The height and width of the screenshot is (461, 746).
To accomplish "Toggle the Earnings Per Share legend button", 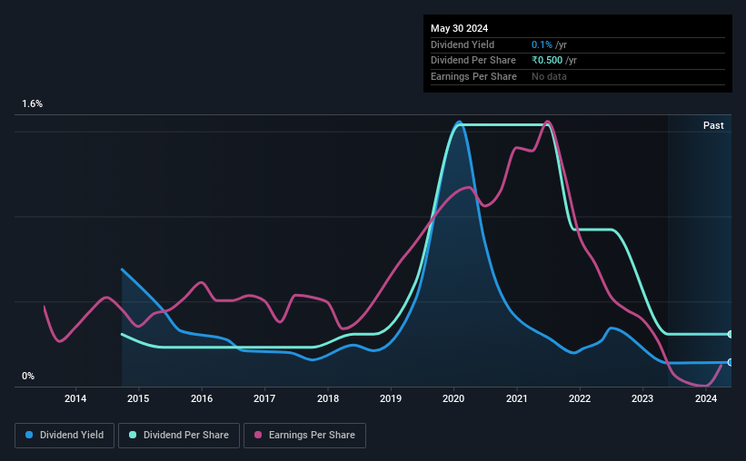I will [304, 436].
